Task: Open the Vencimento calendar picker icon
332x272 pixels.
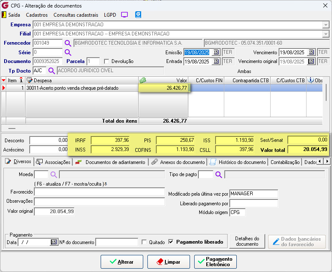Action: pyautogui.click(x=311, y=52)
